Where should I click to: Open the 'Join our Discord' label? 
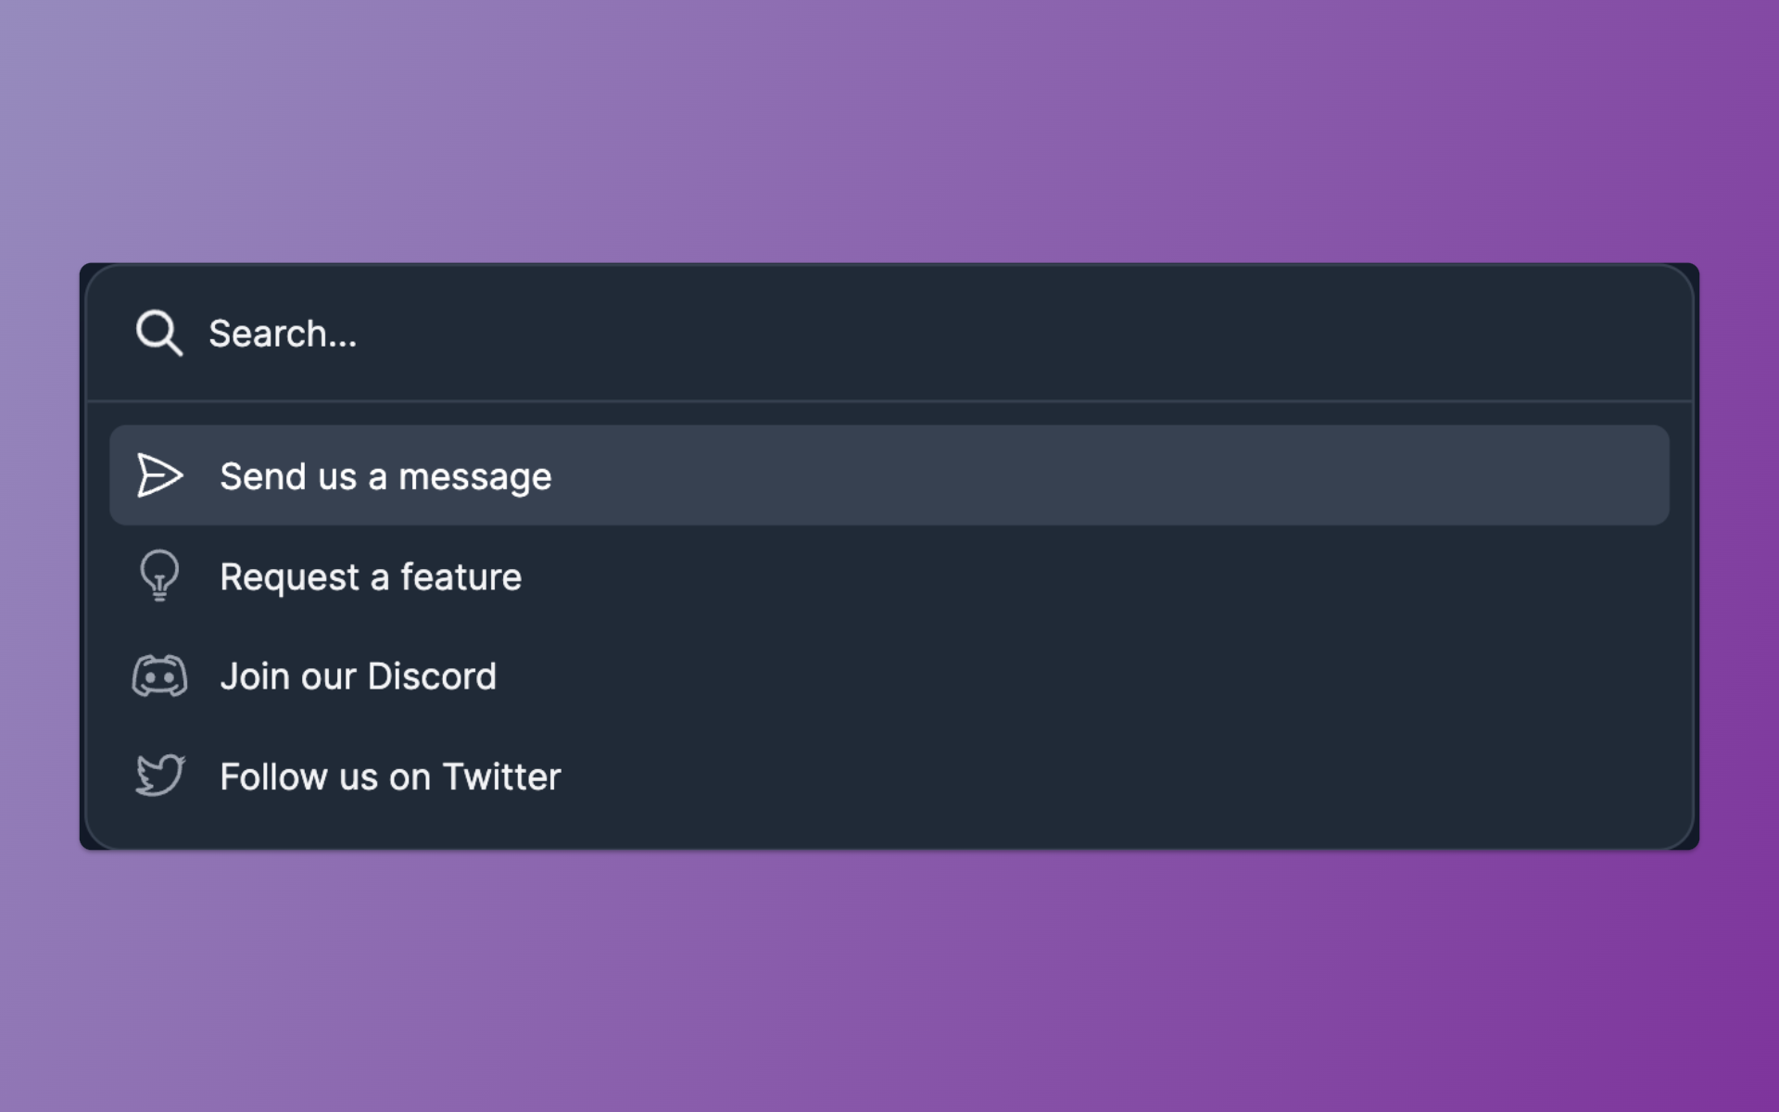(x=358, y=676)
